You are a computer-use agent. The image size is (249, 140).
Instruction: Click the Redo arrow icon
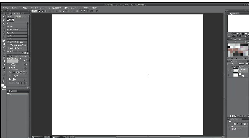click(53, 11)
